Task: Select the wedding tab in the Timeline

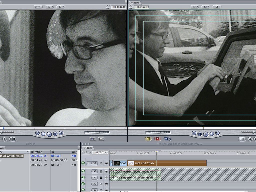Action: coord(88,148)
